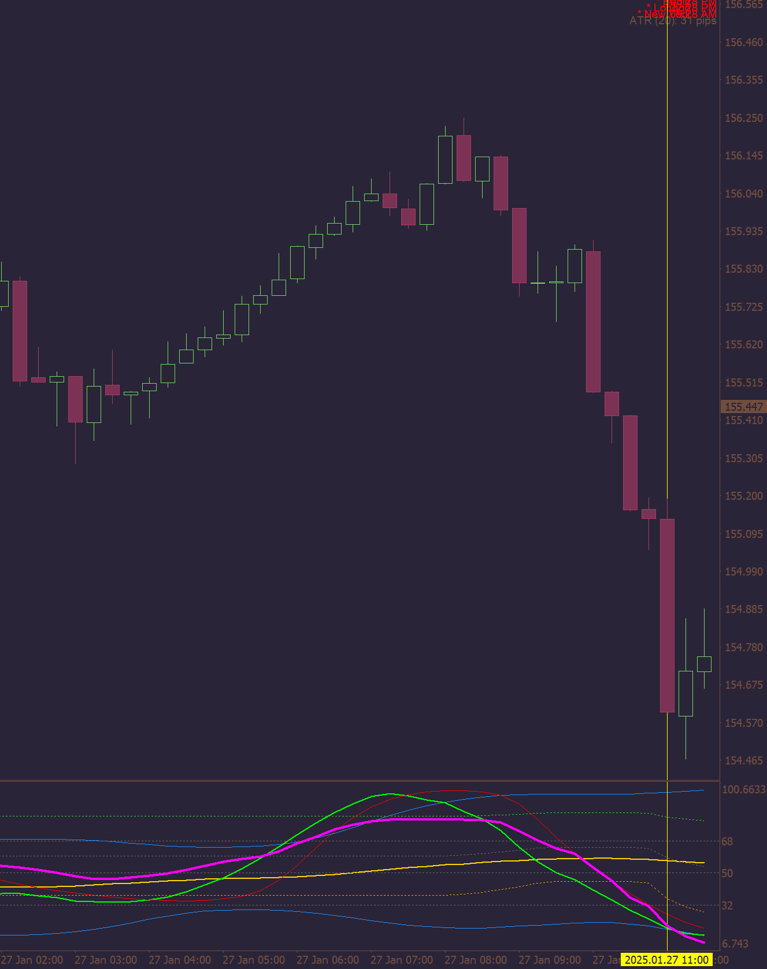
Task: Click the 156.250 price scale label
Action: (744, 118)
